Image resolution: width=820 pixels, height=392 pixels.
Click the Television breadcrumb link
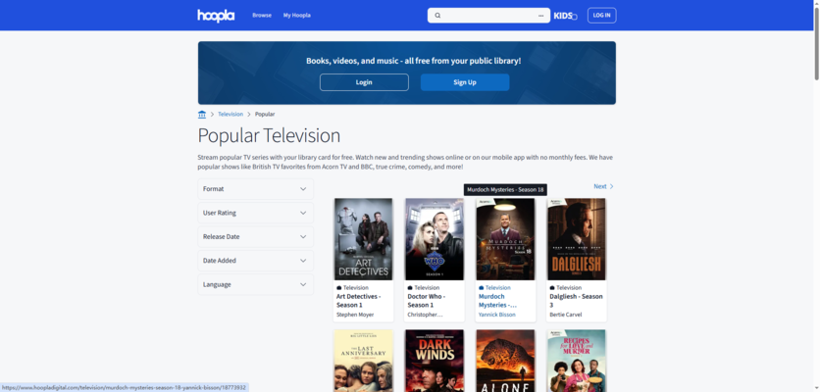point(231,115)
